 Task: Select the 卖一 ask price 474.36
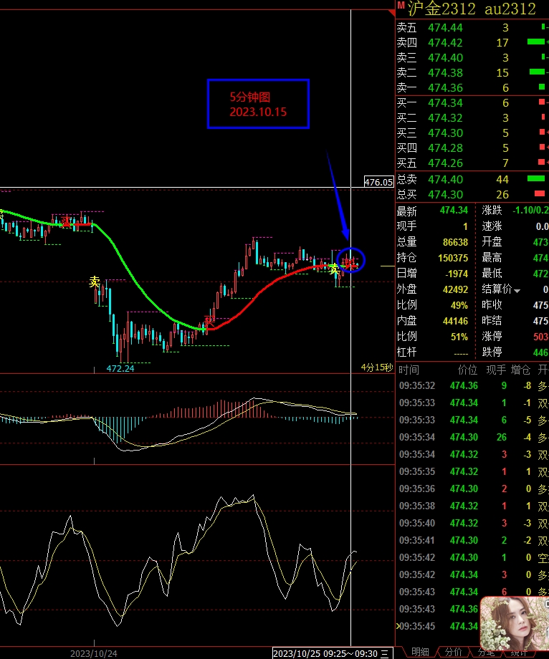coord(445,88)
